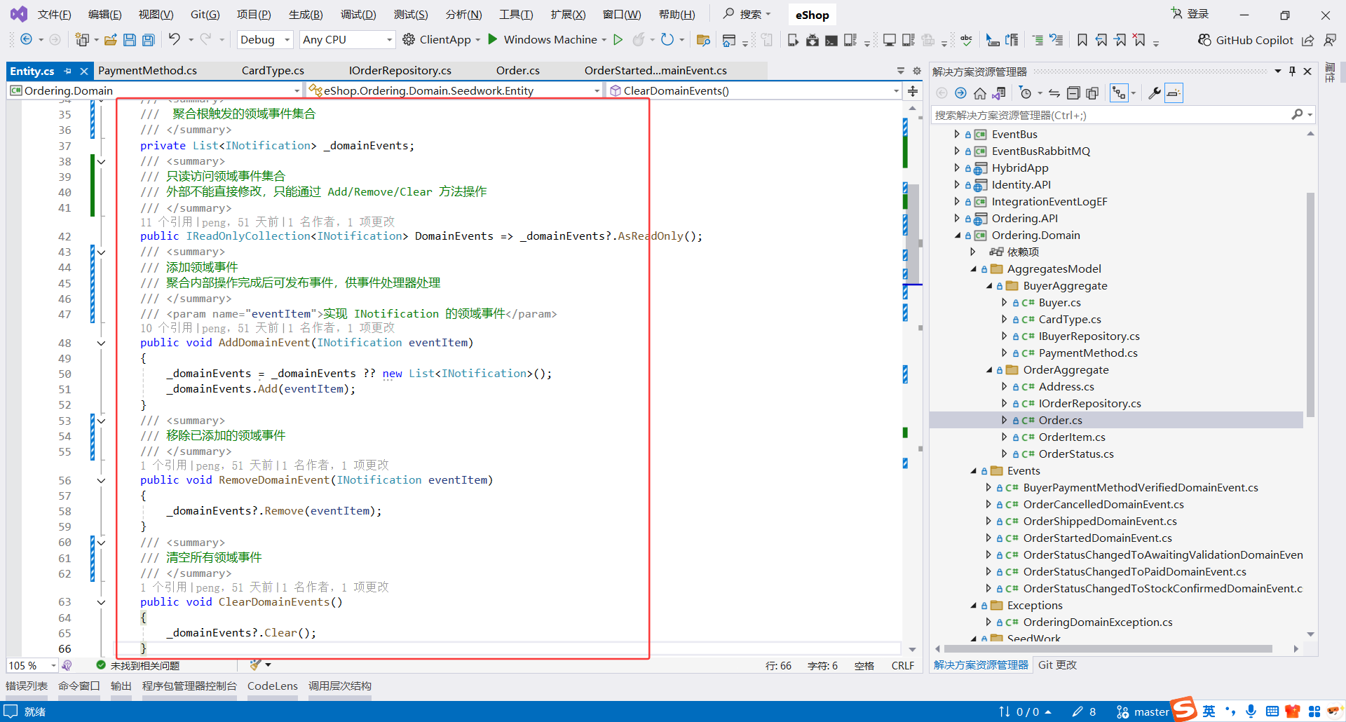This screenshot has width=1346, height=722.
Task: Open the 错误列表 panel button
Action: click(x=27, y=686)
